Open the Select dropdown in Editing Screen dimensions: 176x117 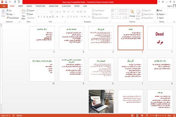pyautogui.click(x=160, y=18)
